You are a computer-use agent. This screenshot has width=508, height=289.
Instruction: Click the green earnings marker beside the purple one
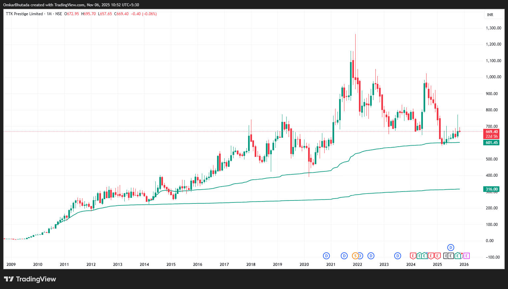pos(458,256)
